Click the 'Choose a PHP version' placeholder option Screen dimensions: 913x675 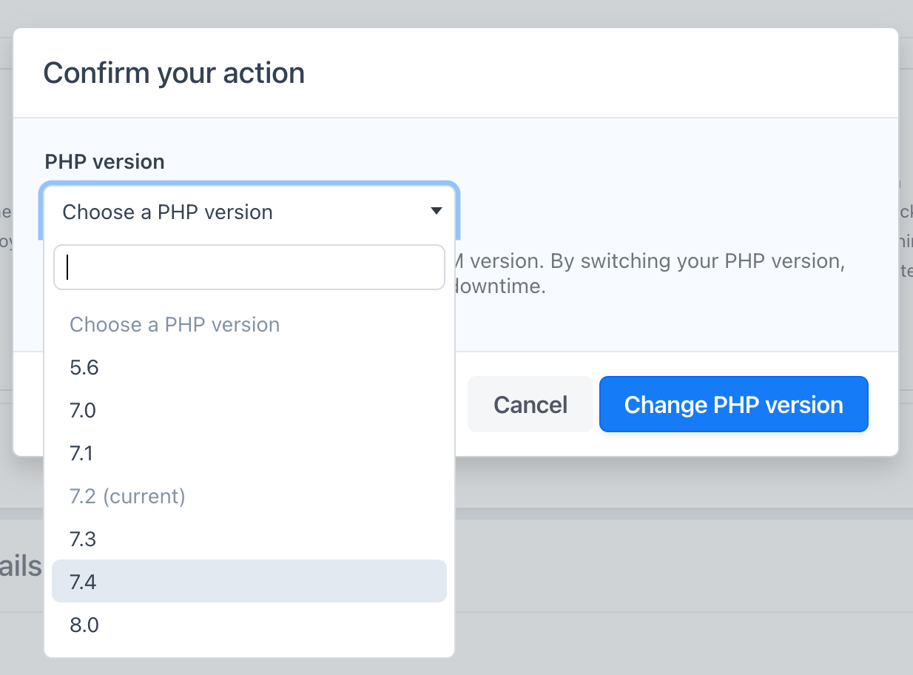(x=175, y=324)
